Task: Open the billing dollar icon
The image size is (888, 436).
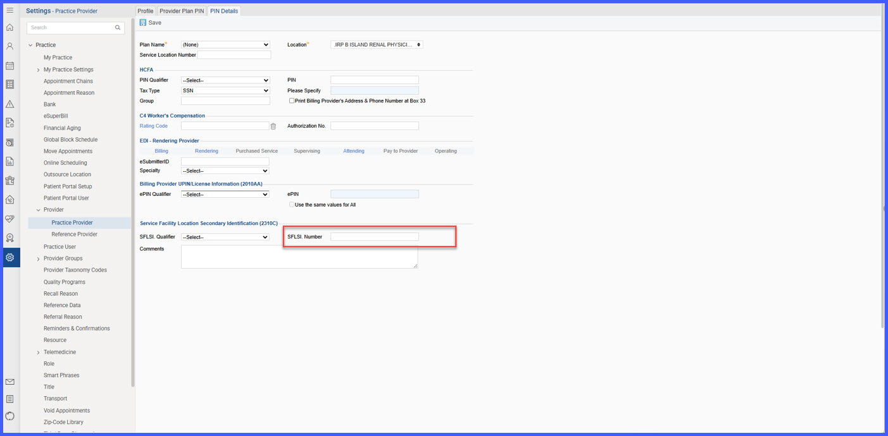Action: 9,143
